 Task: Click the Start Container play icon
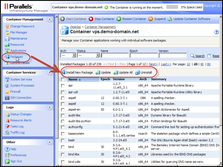pyautogui.click(x=62, y=19)
